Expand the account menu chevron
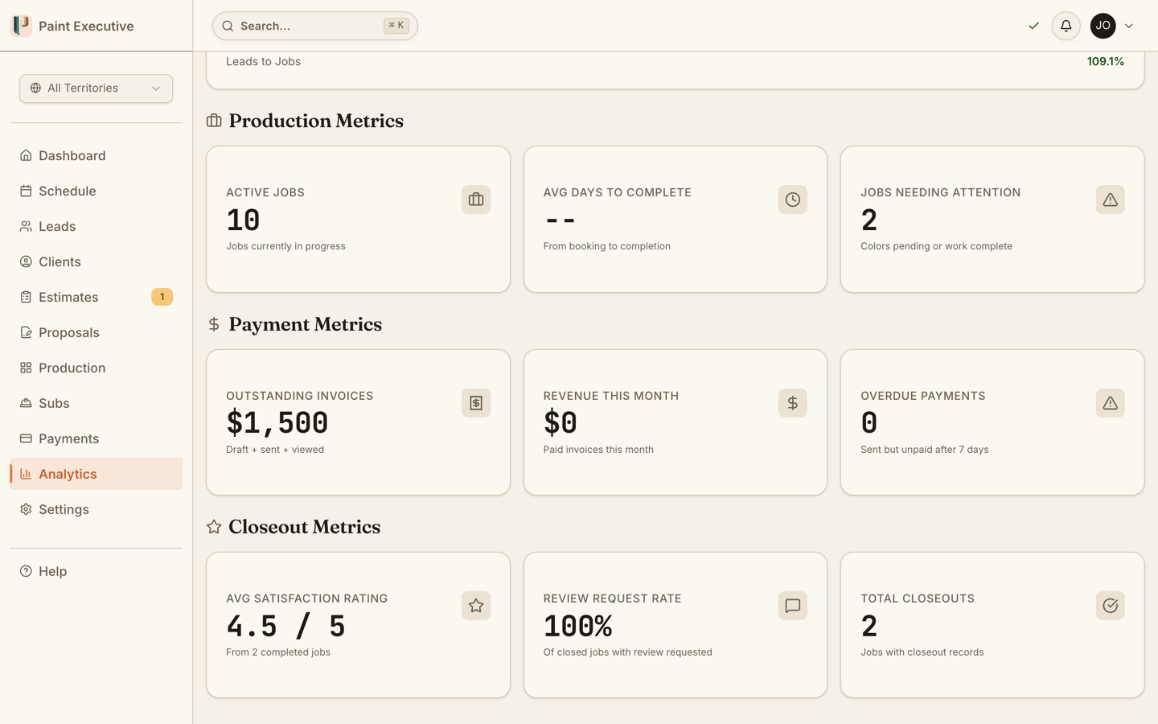The image size is (1158, 724). click(1129, 26)
